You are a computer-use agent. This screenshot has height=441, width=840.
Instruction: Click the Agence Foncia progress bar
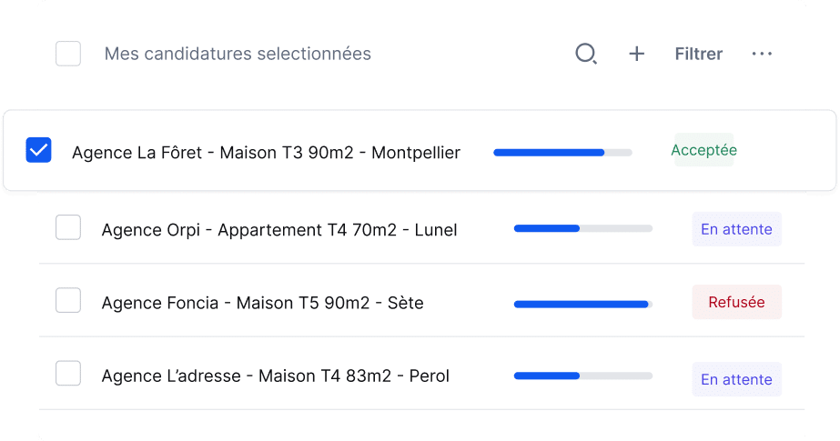[x=583, y=304]
